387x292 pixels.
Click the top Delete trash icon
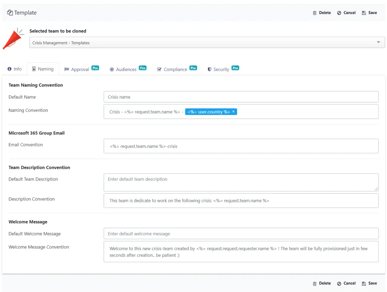(314, 13)
